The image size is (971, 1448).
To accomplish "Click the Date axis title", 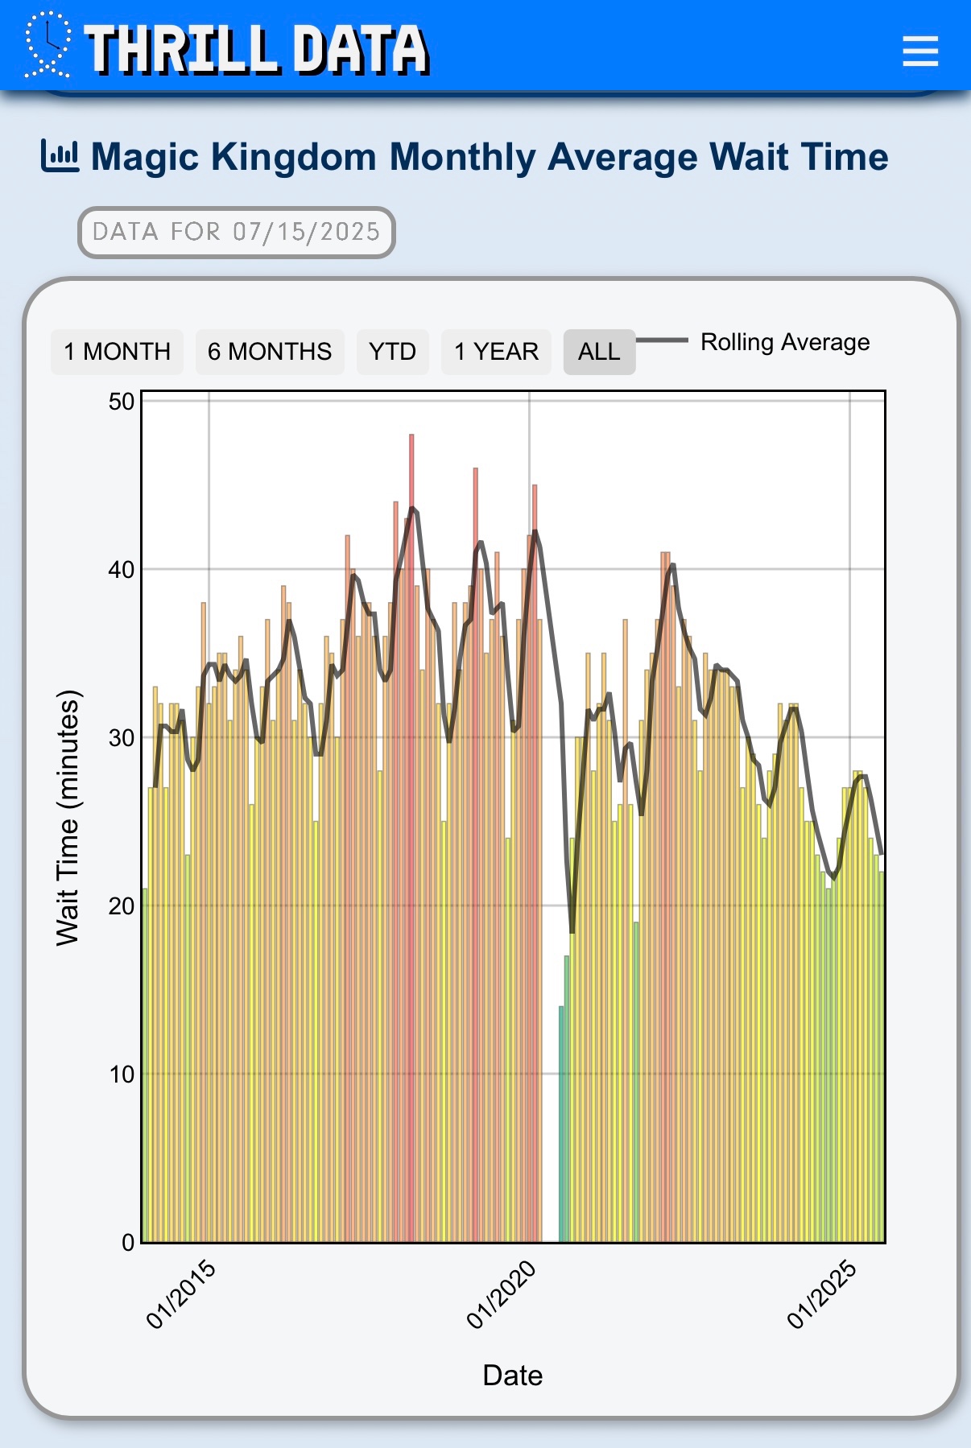I will 513,1376.
